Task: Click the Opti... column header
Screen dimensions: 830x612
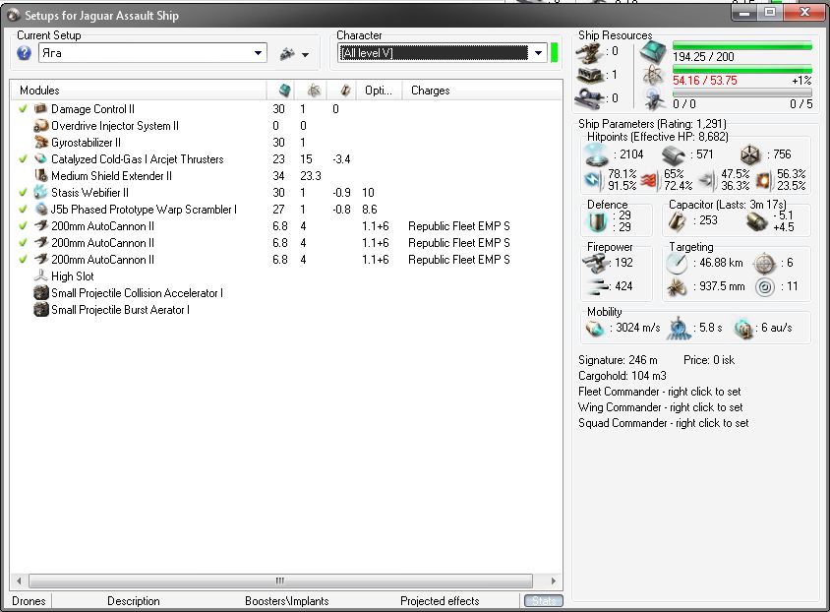Action: [x=379, y=91]
